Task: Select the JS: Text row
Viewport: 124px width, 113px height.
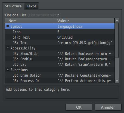Action: point(60,43)
